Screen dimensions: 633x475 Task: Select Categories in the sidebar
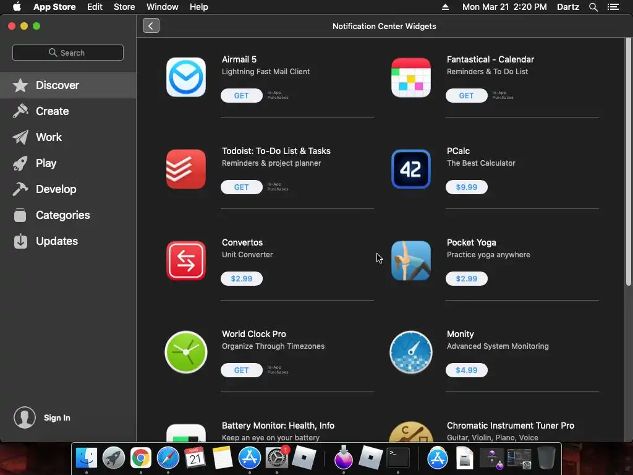[68, 215]
